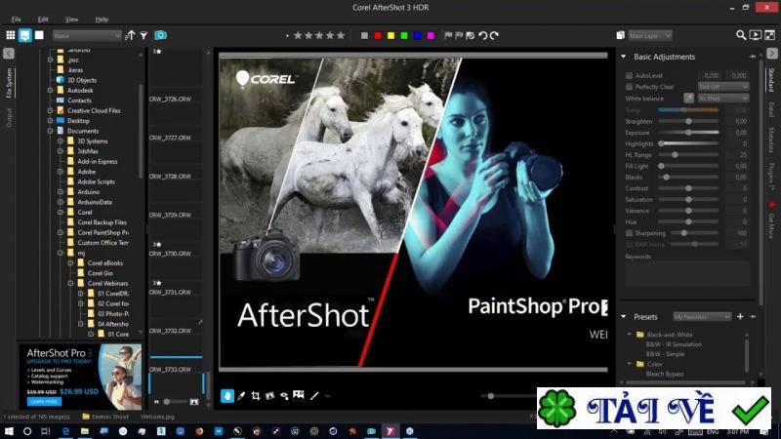The width and height of the screenshot is (781, 439).
Task: Collapse the left panel with arrow button
Action: (9, 54)
